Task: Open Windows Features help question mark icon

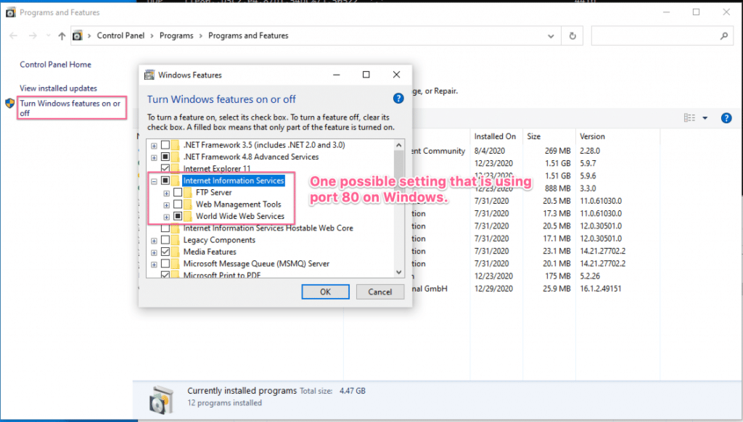Action: coord(398,99)
